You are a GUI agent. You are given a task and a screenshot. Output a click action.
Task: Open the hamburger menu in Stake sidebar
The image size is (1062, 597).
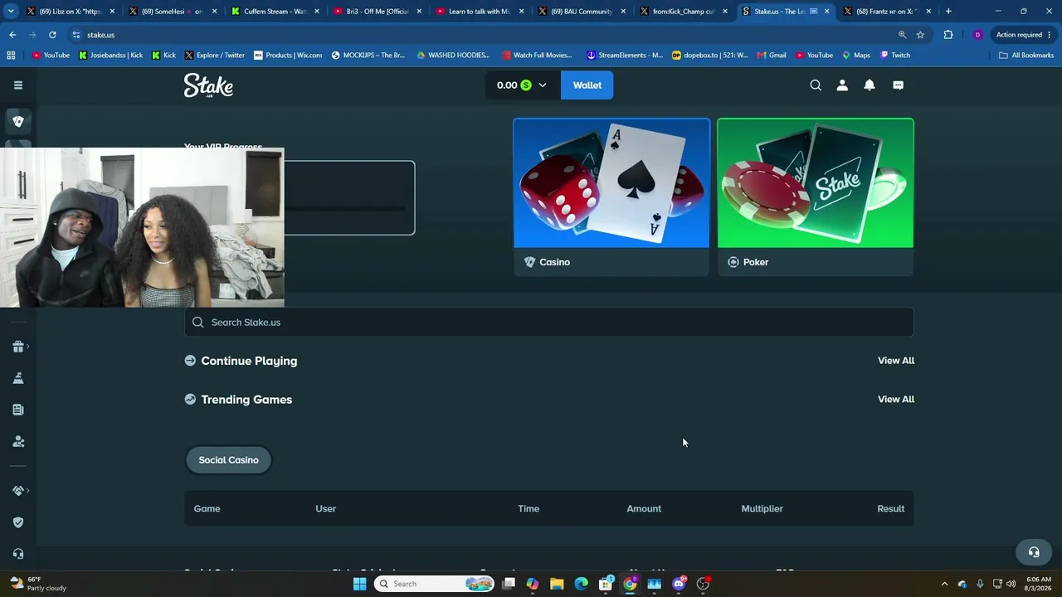[18, 85]
